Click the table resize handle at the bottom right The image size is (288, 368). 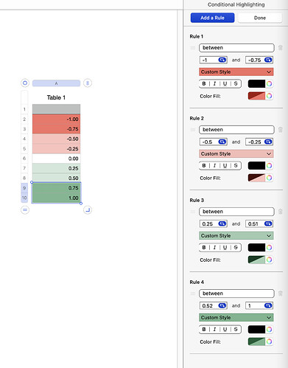(x=88, y=210)
